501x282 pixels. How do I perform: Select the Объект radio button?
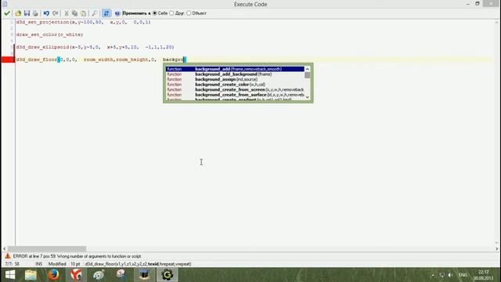tap(189, 13)
